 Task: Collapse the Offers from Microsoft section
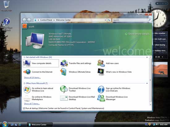tap(147, 83)
